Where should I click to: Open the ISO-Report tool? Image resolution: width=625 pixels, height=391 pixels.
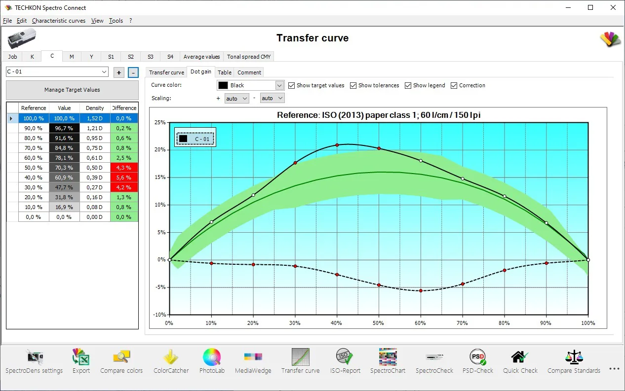345,357
